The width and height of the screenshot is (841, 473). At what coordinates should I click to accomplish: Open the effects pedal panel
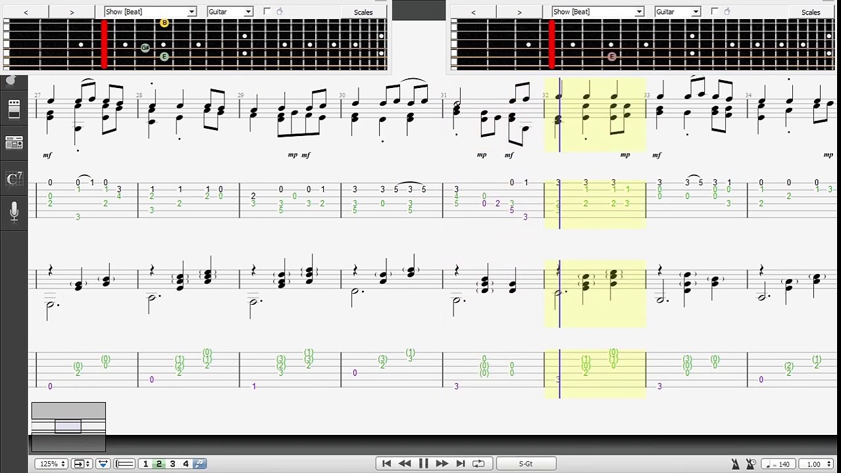click(14, 109)
